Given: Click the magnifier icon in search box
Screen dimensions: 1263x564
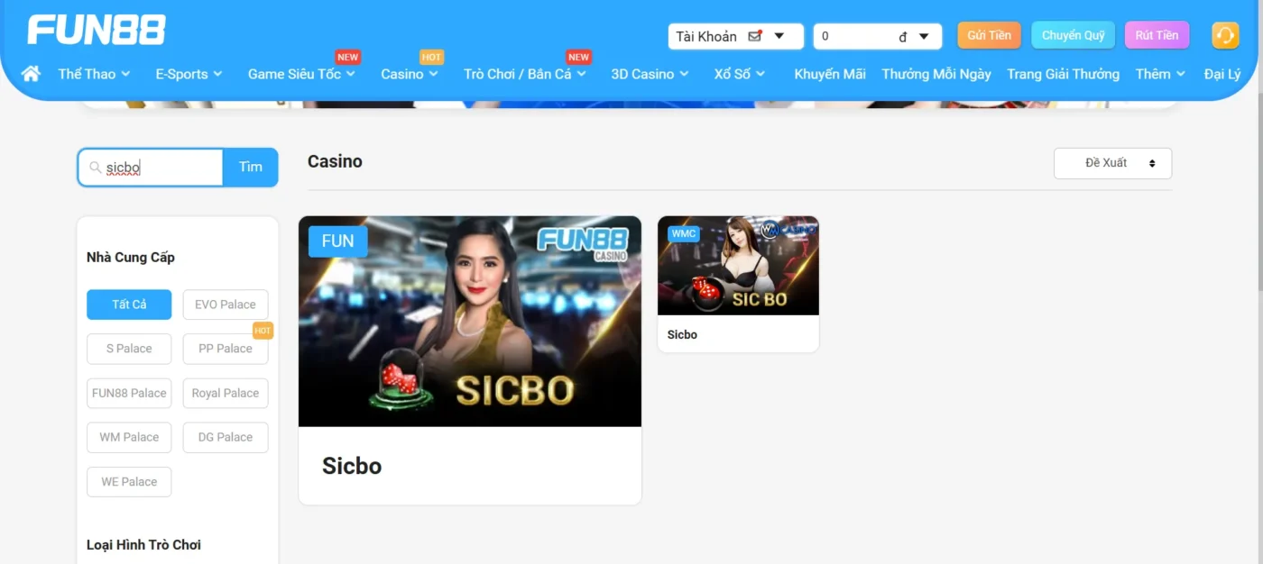Looking at the screenshot, I should click(x=94, y=167).
